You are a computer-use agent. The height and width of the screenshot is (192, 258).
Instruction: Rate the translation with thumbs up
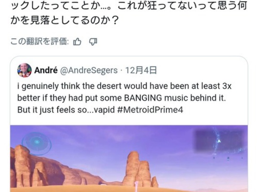click(77, 42)
